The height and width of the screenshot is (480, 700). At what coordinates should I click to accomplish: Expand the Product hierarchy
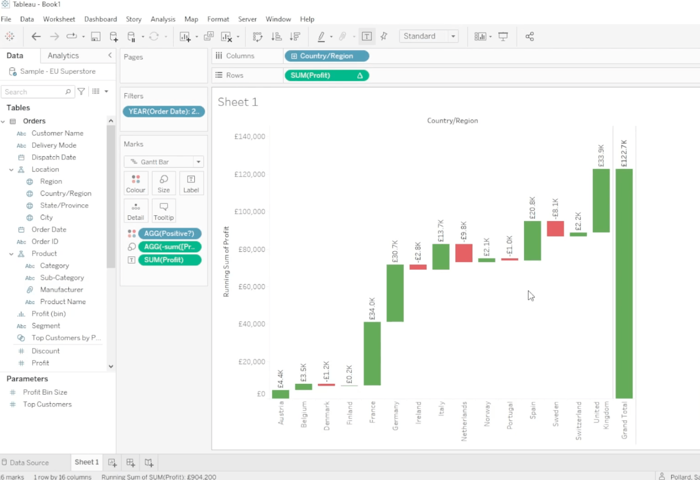tap(11, 253)
